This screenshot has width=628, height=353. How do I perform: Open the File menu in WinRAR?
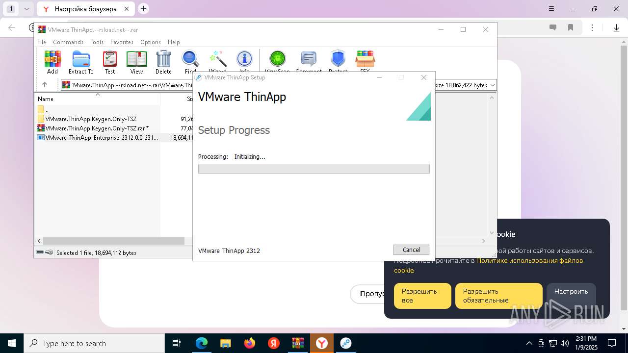point(42,42)
